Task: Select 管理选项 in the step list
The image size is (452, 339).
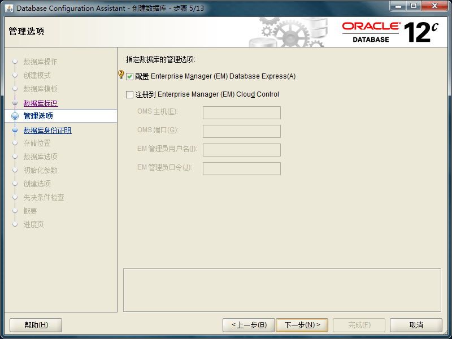Action: 38,116
